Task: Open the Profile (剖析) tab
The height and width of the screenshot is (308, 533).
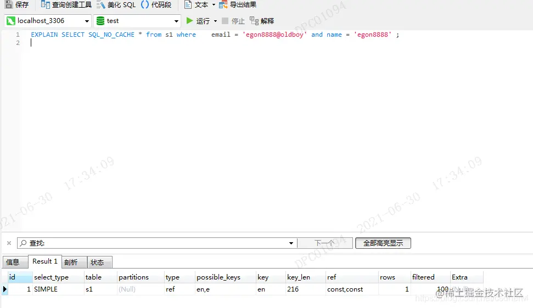Action: coord(74,262)
